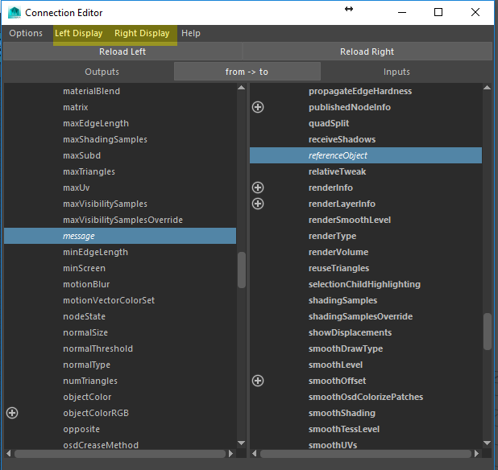This screenshot has width=498, height=470.
Task: Select the motionBlur attribute
Action: coord(86,284)
